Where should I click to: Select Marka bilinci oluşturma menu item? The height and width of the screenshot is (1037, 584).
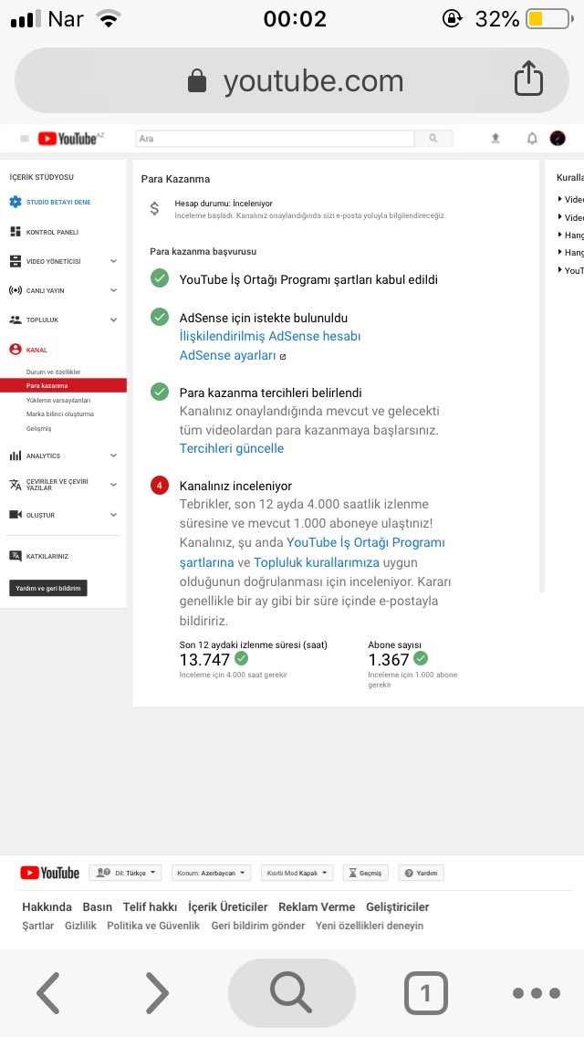pos(59,414)
